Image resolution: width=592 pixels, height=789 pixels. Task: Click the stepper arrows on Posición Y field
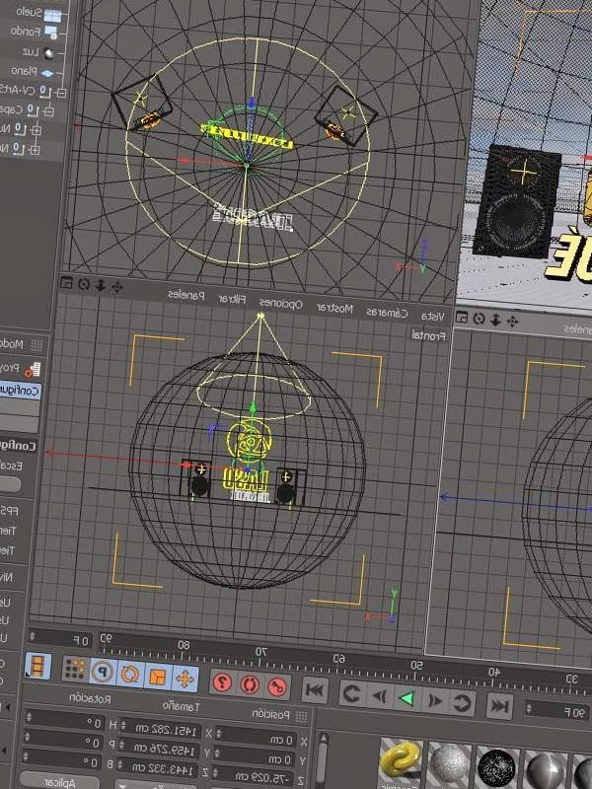(218, 753)
